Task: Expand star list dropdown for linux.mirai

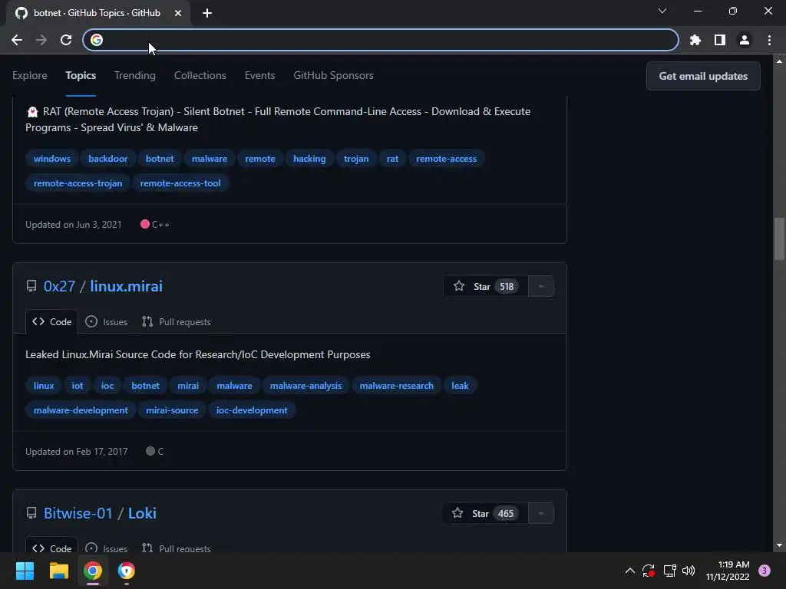Action: [541, 287]
